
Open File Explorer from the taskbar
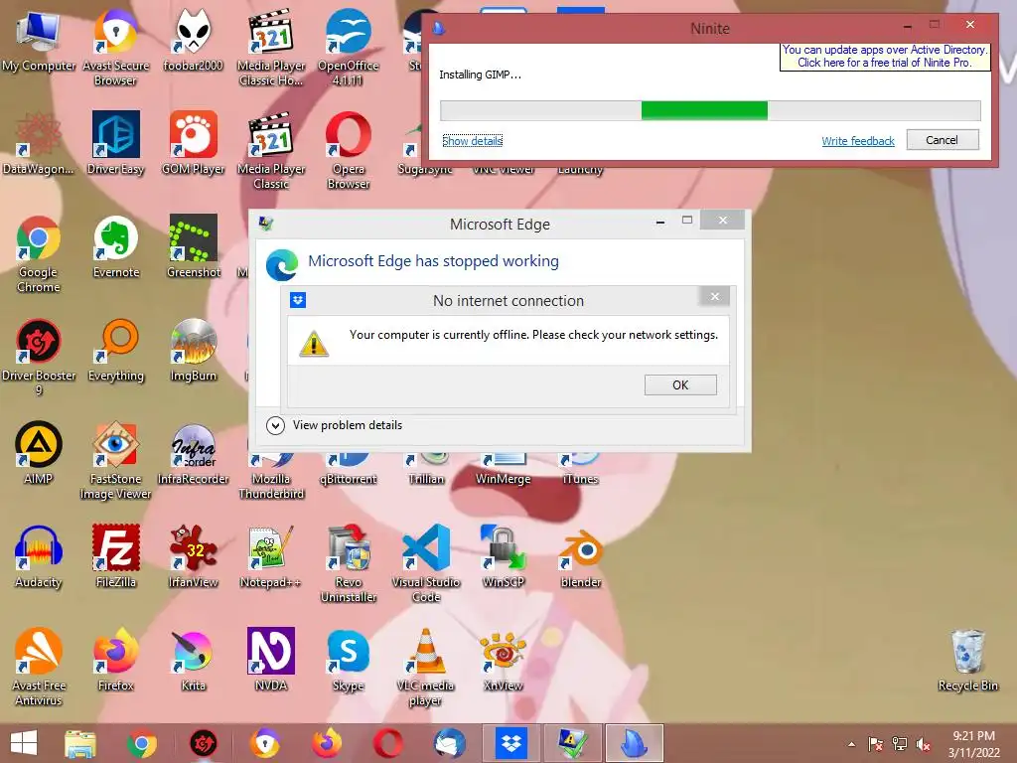pyautogui.click(x=80, y=743)
